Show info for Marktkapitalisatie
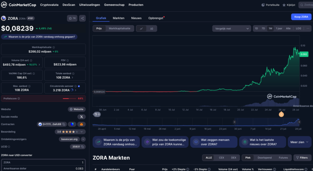 (53, 47)
